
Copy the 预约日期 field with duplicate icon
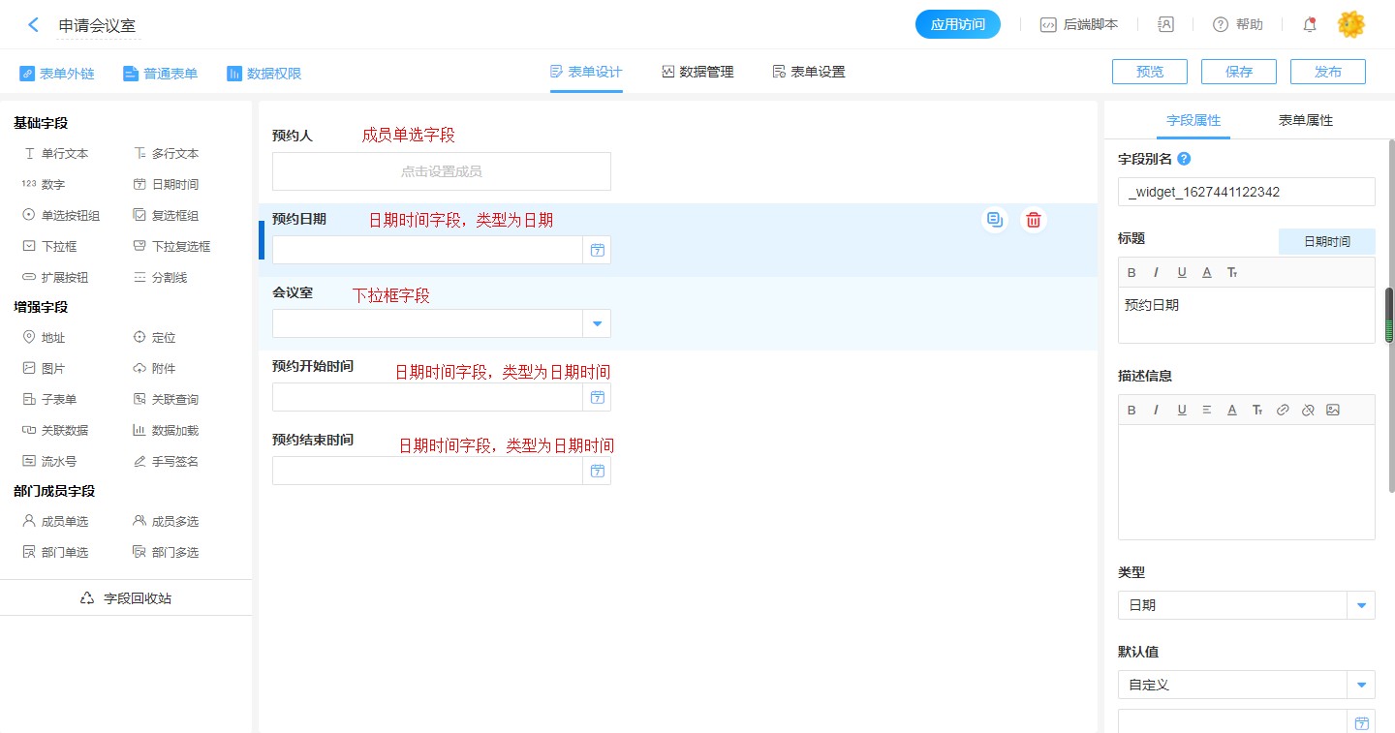994,220
